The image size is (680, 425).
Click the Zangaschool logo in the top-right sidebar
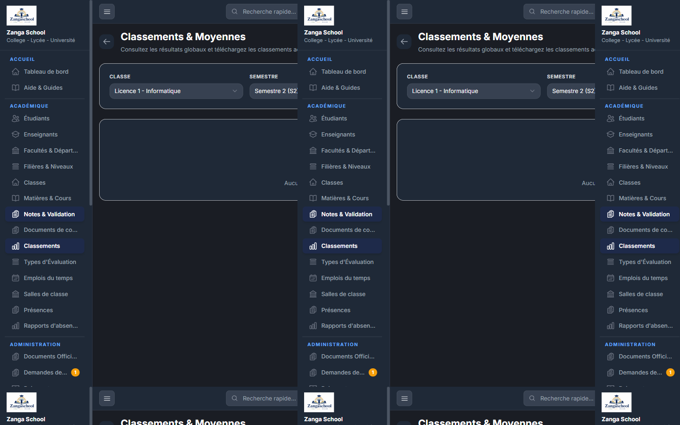(x=617, y=16)
